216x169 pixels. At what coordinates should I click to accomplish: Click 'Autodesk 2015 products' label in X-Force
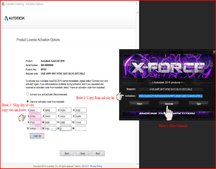click(167, 82)
